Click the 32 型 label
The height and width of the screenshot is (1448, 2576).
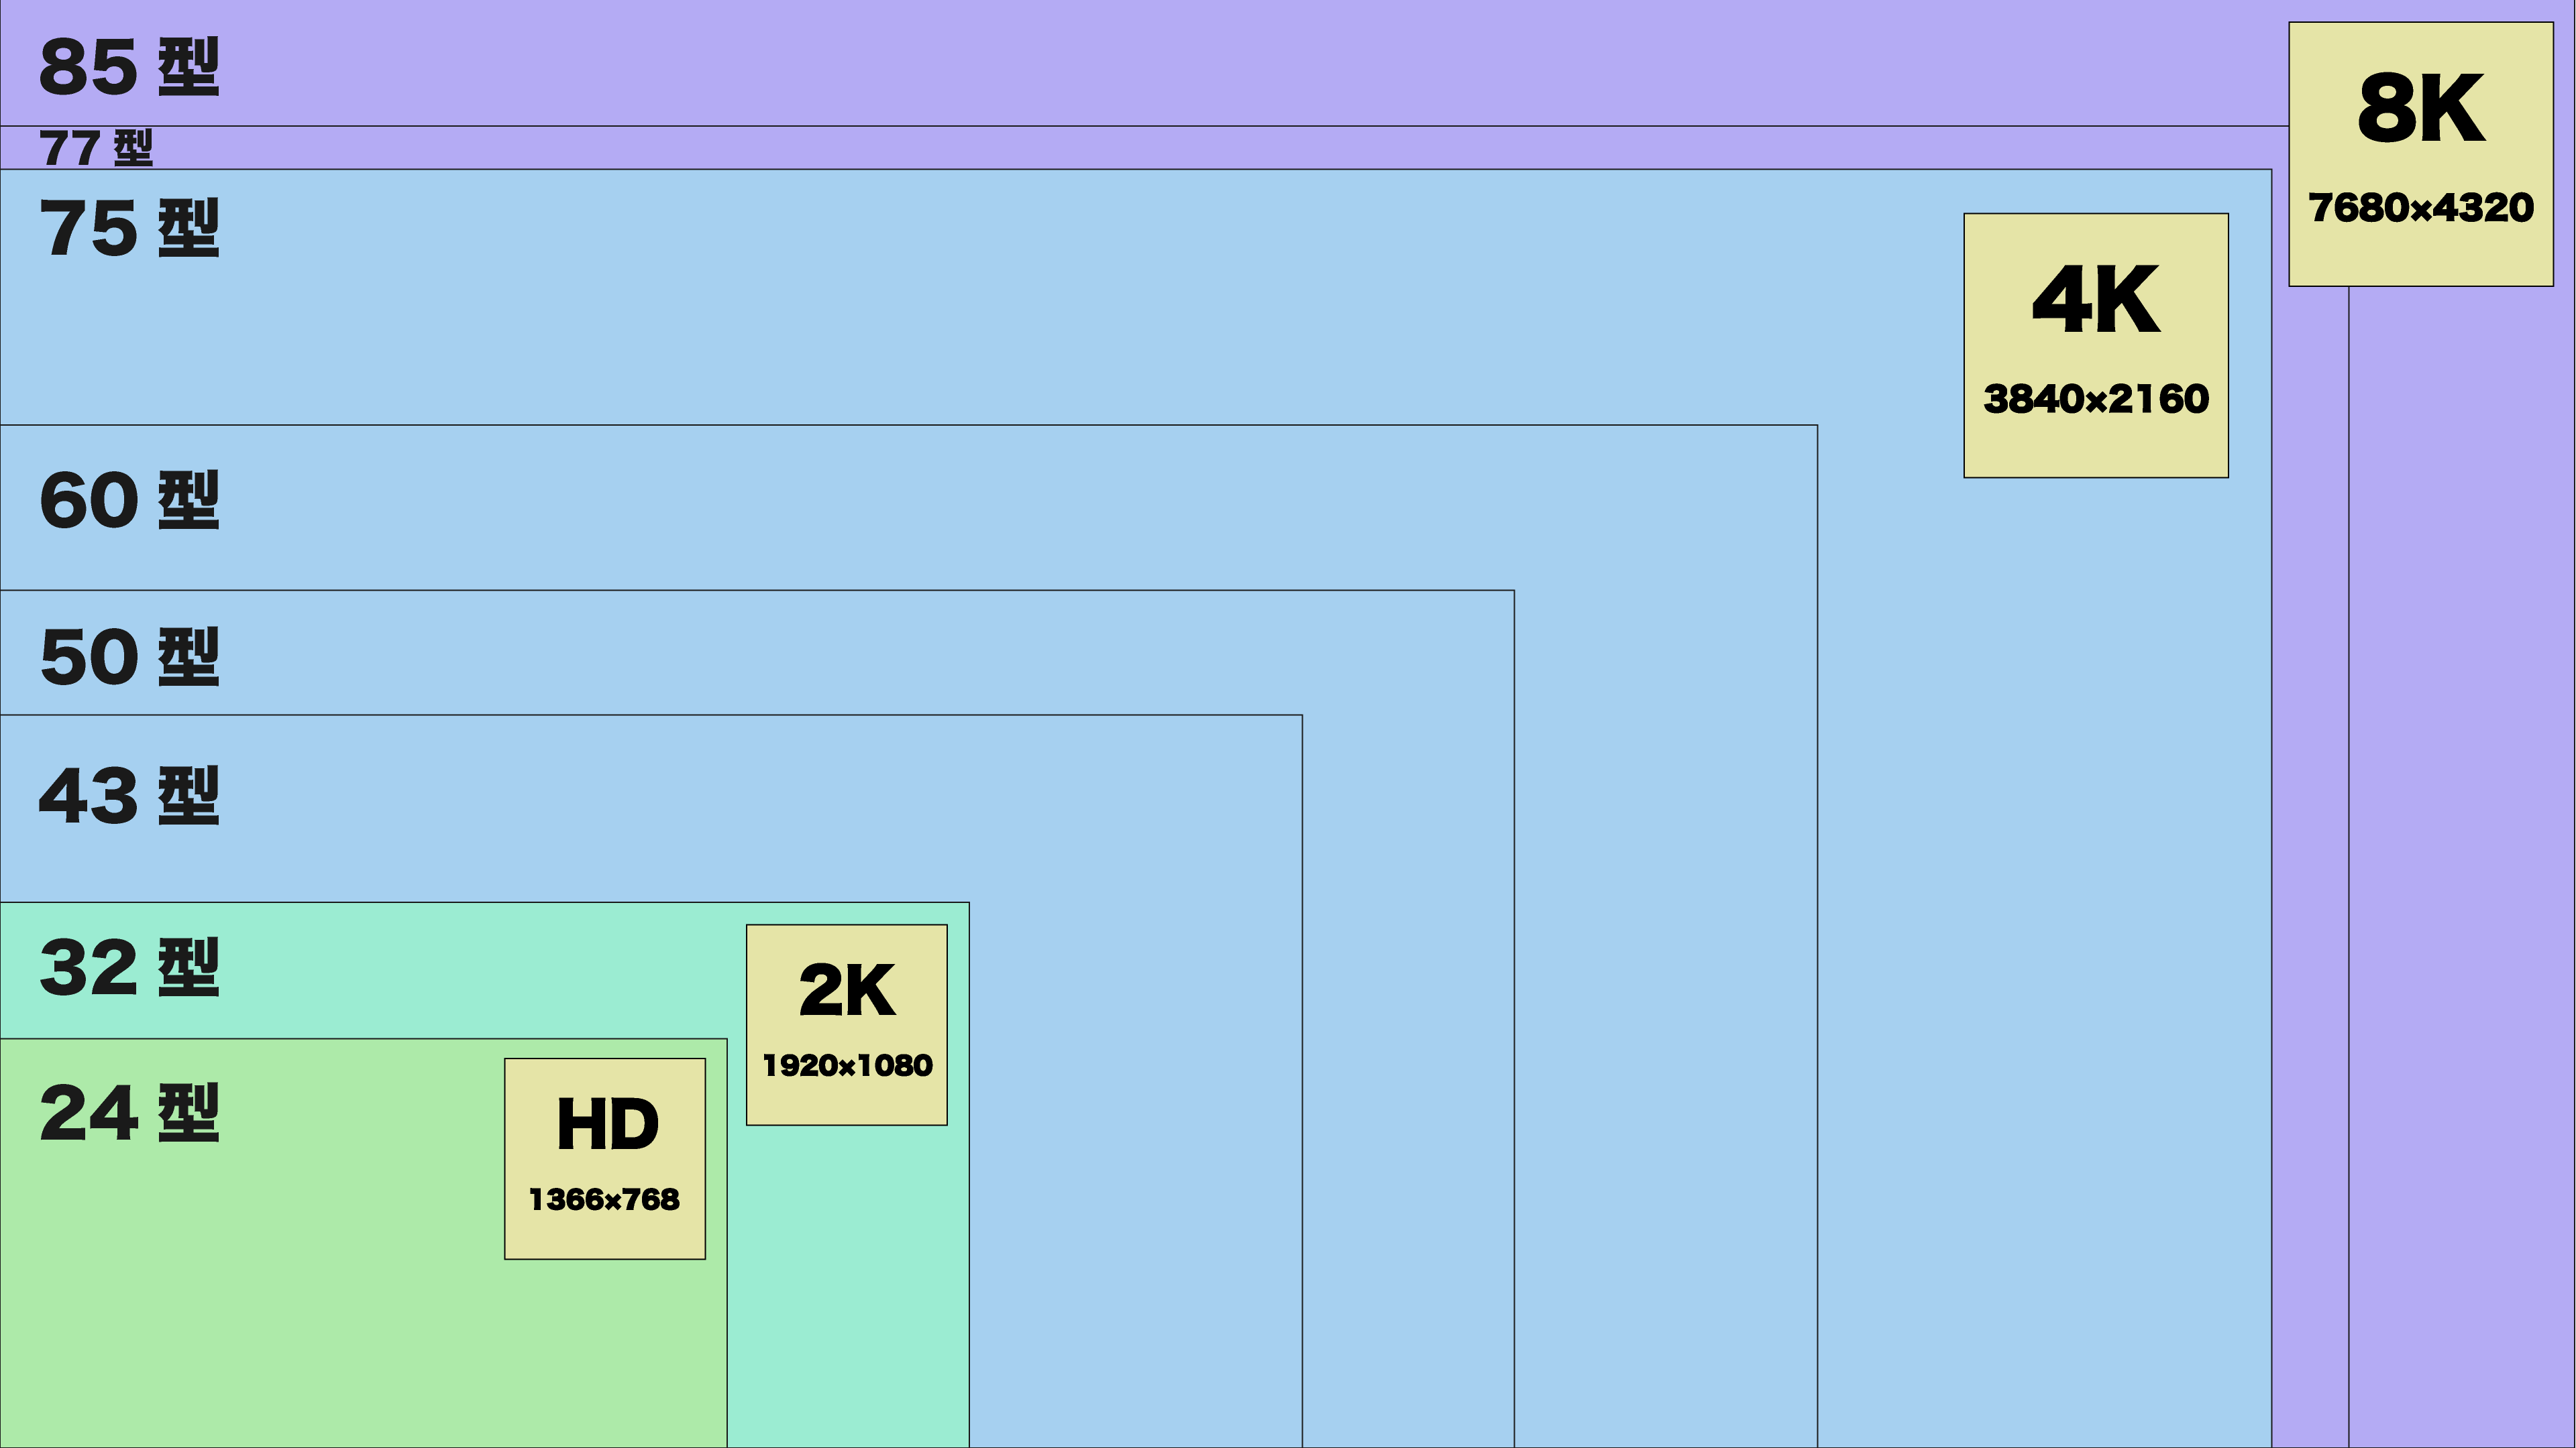point(129,967)
